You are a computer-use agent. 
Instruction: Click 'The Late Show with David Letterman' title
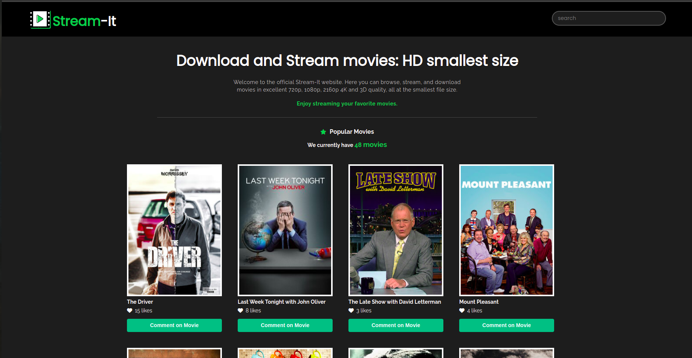pos(395,302)
